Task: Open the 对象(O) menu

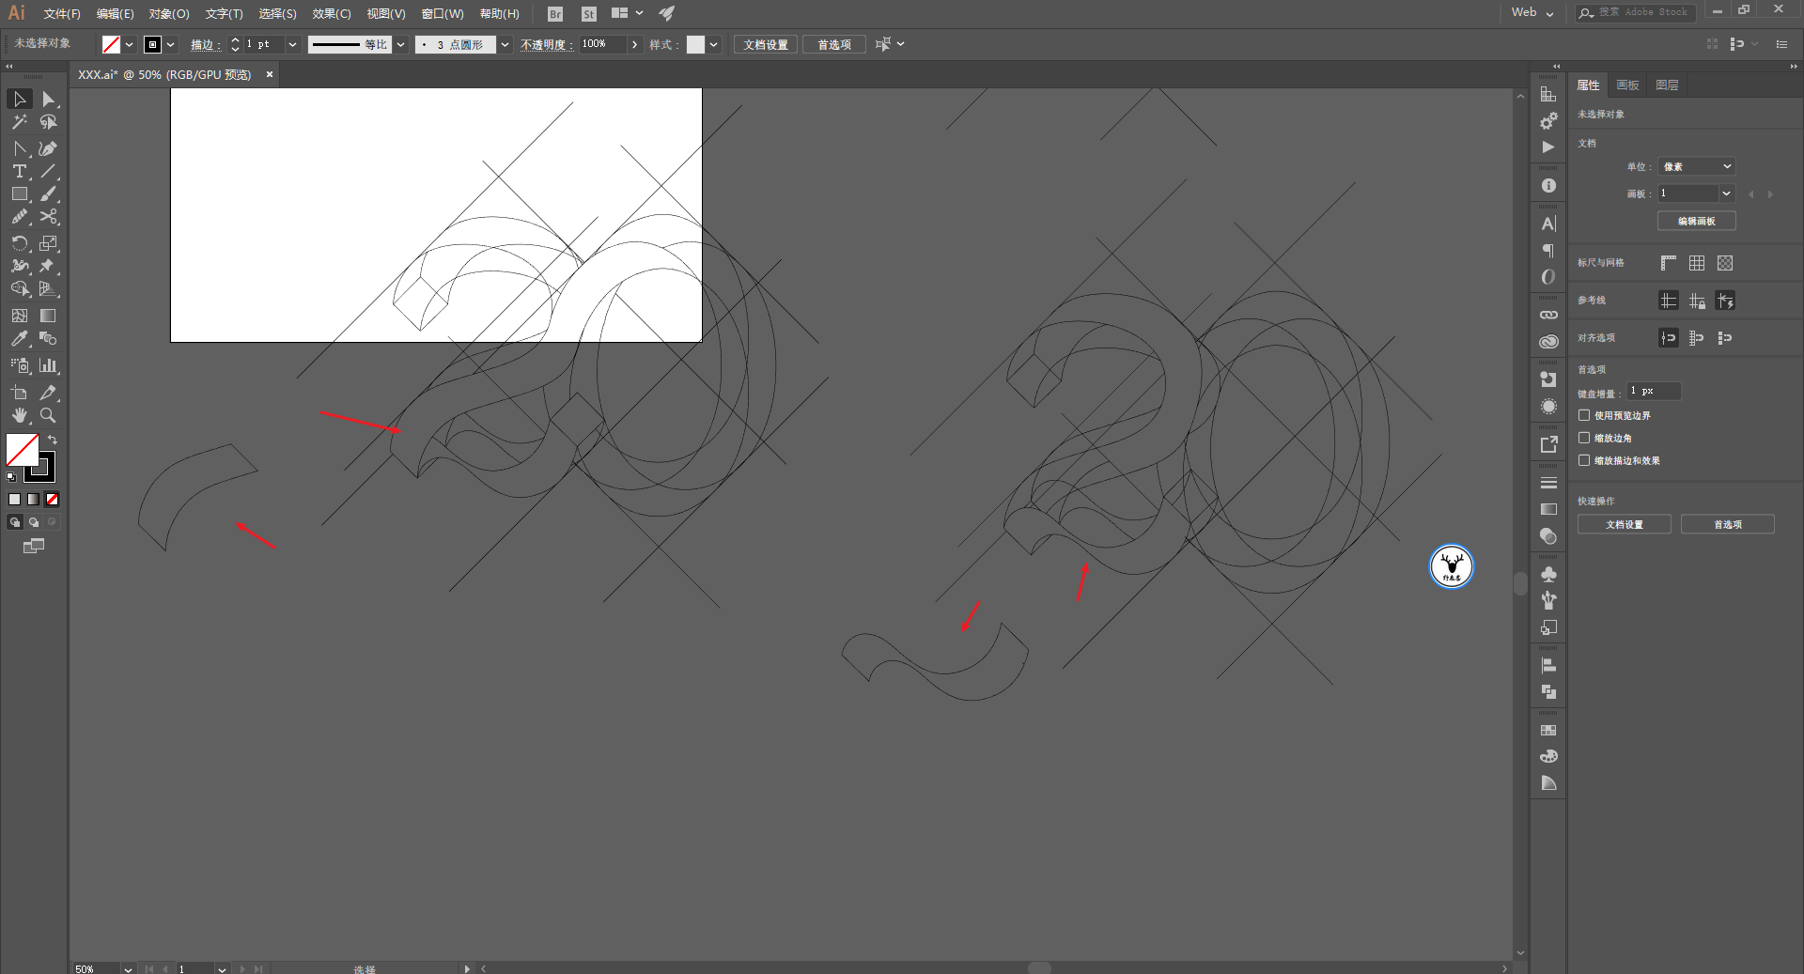Action: pyautogui.click(x=169, y=13)
